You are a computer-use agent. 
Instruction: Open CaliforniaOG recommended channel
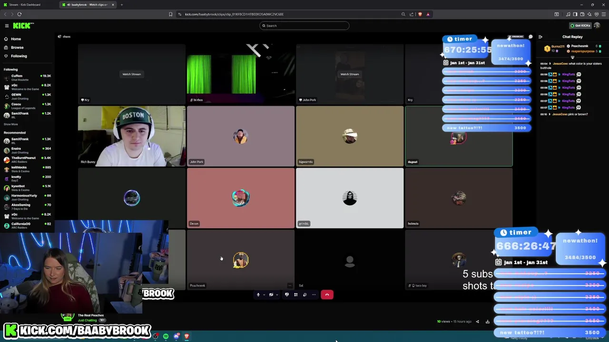[28, 226]
